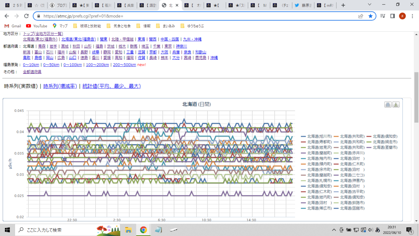
Task: Click the share page icon in address bar
Action: 361,16
